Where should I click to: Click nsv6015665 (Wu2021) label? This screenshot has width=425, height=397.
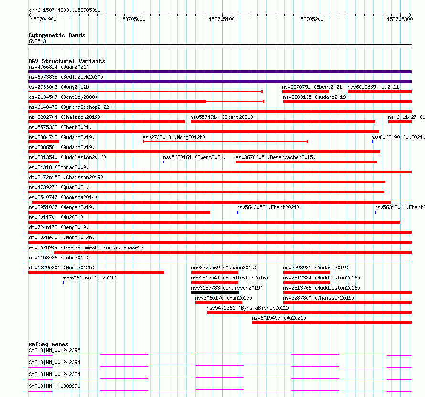(x=374, y=87)
